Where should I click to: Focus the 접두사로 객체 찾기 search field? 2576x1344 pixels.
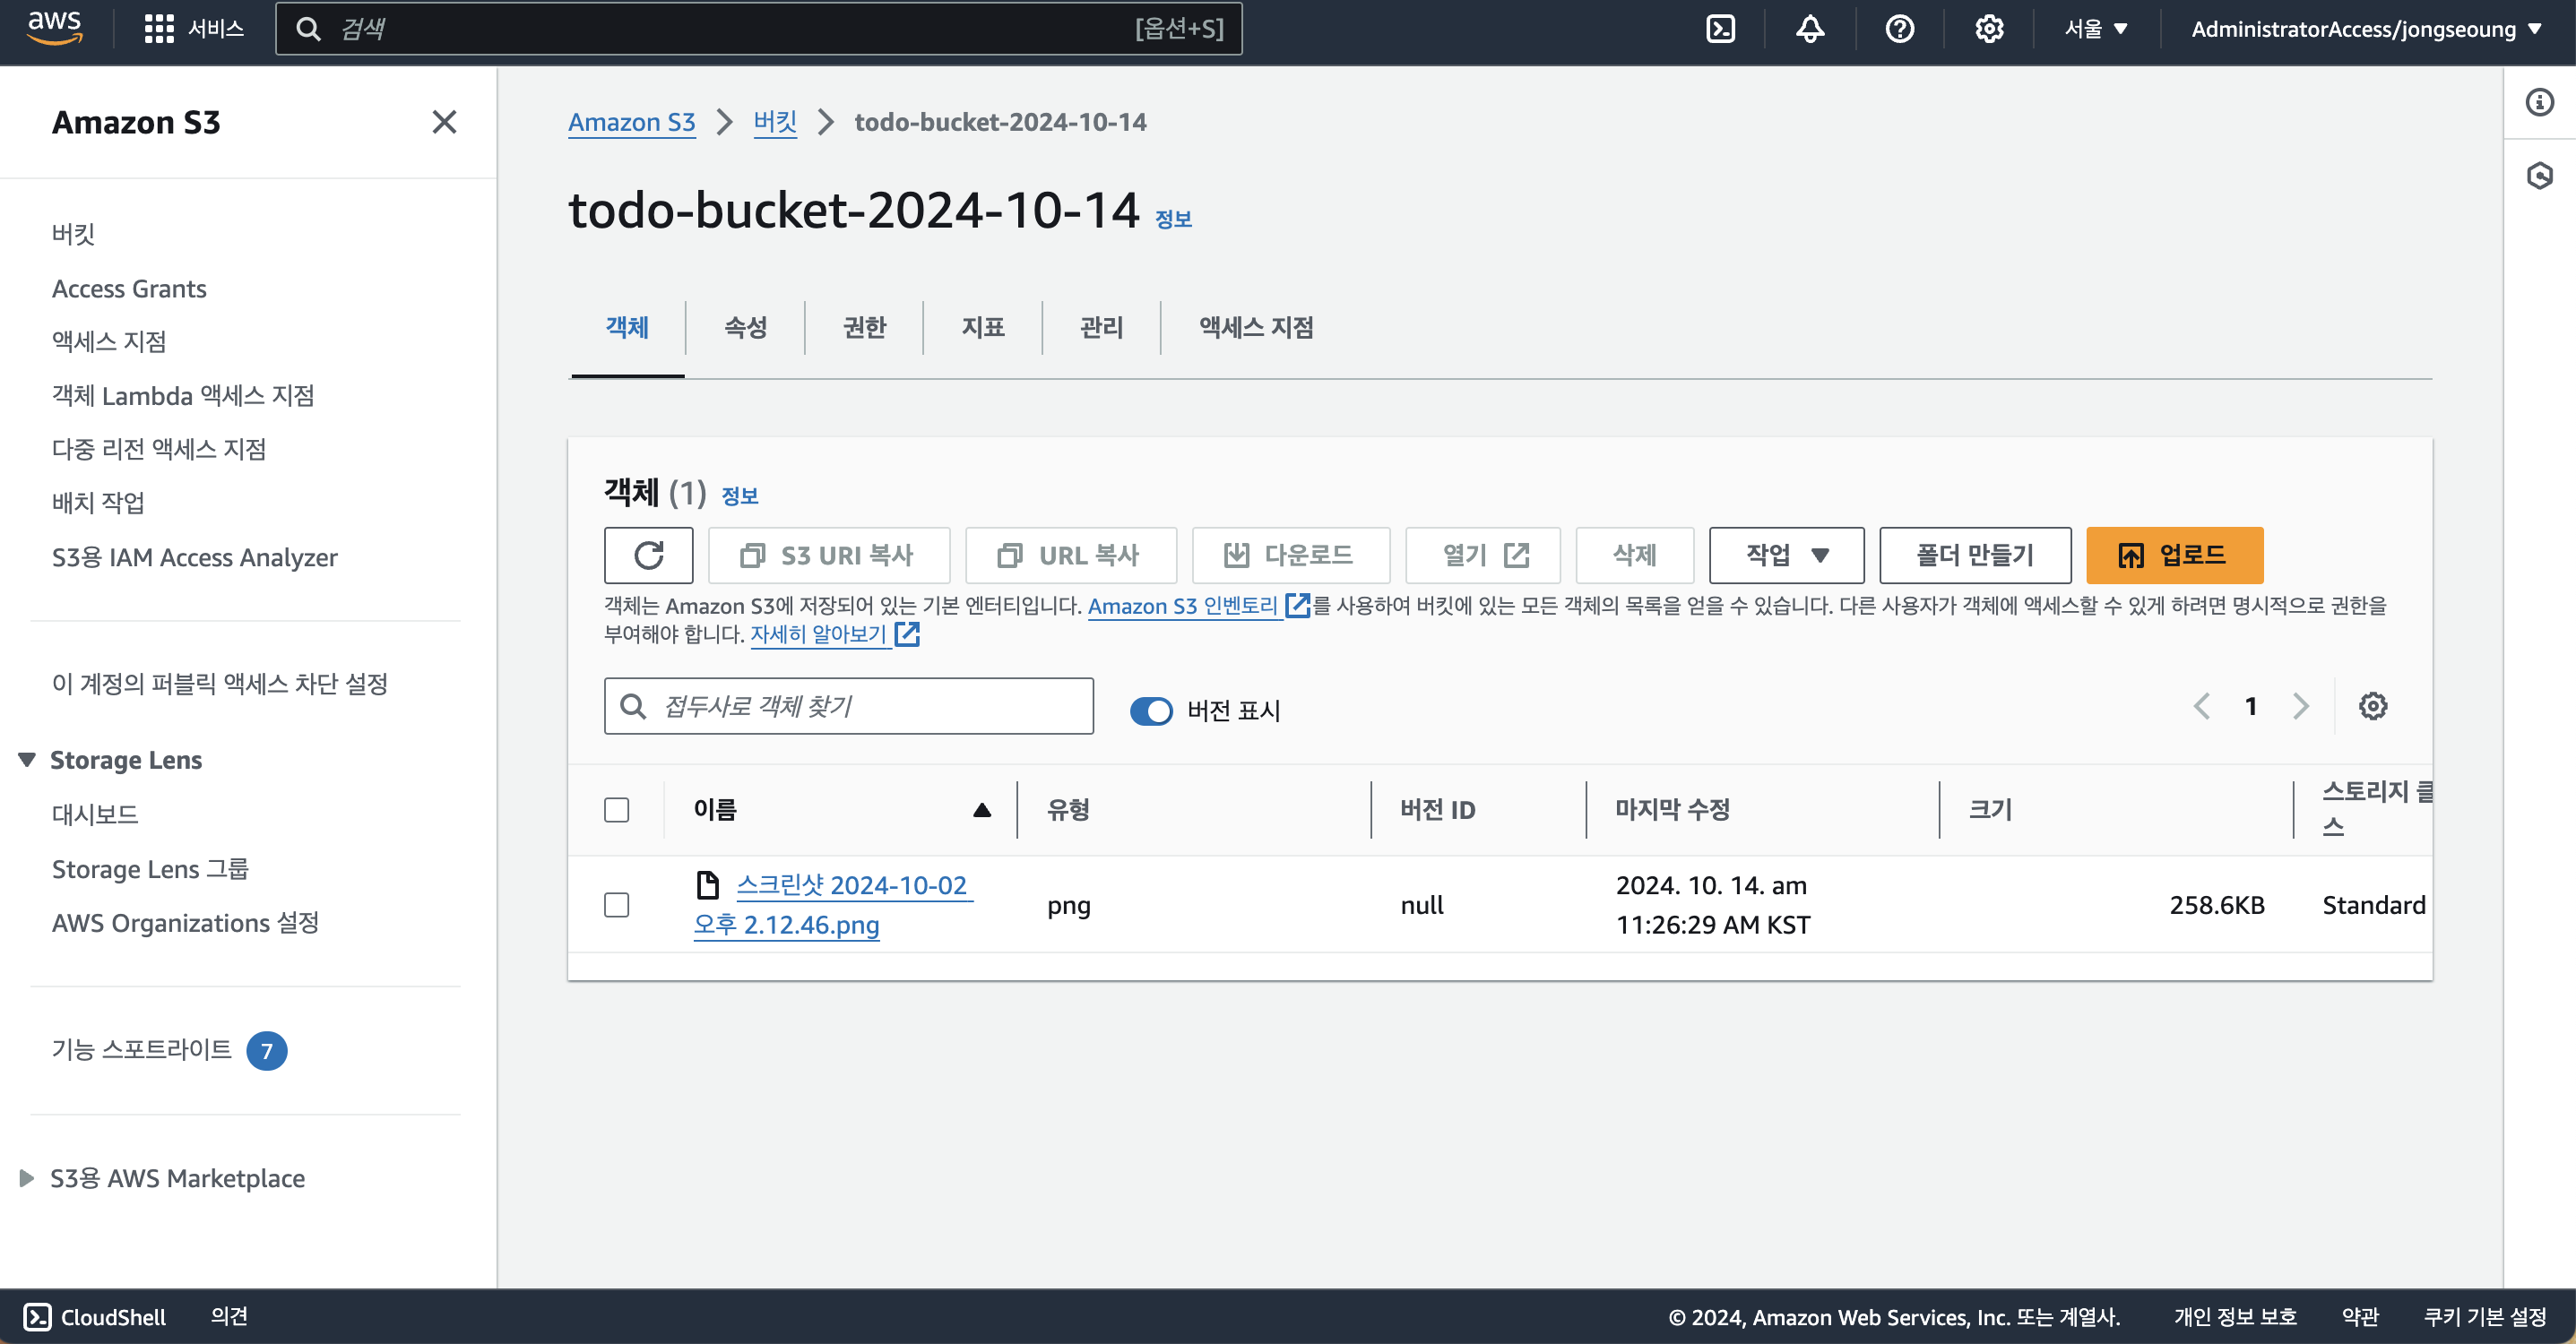848,706
